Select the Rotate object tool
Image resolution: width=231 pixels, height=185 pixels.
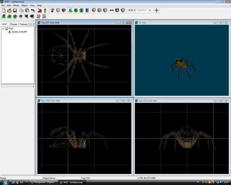click(76, 10)
